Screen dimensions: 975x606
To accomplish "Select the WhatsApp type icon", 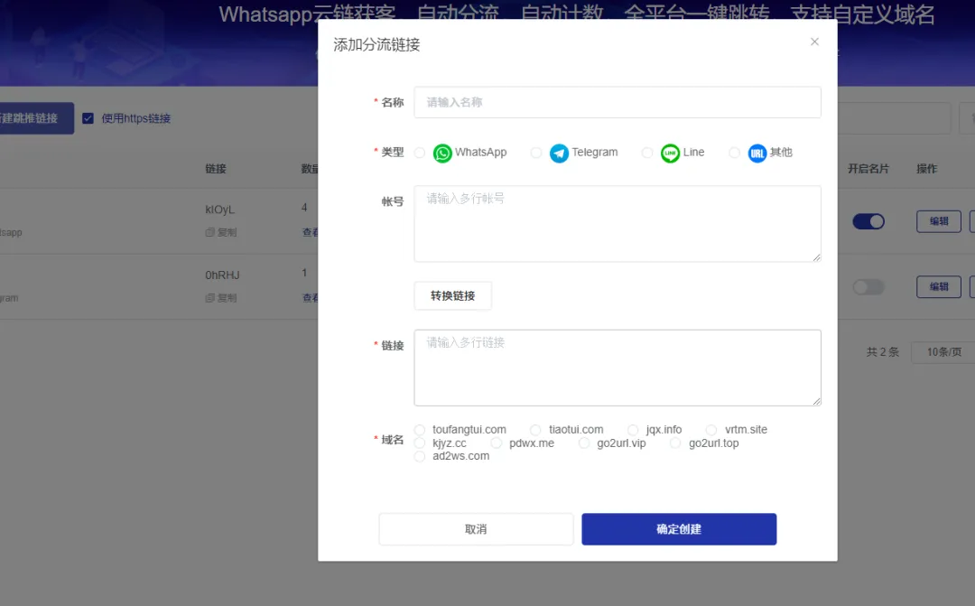I will (441, 153).
